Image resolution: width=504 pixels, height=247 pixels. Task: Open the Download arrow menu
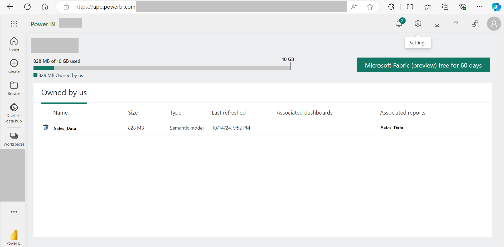[x=437, y=24]
